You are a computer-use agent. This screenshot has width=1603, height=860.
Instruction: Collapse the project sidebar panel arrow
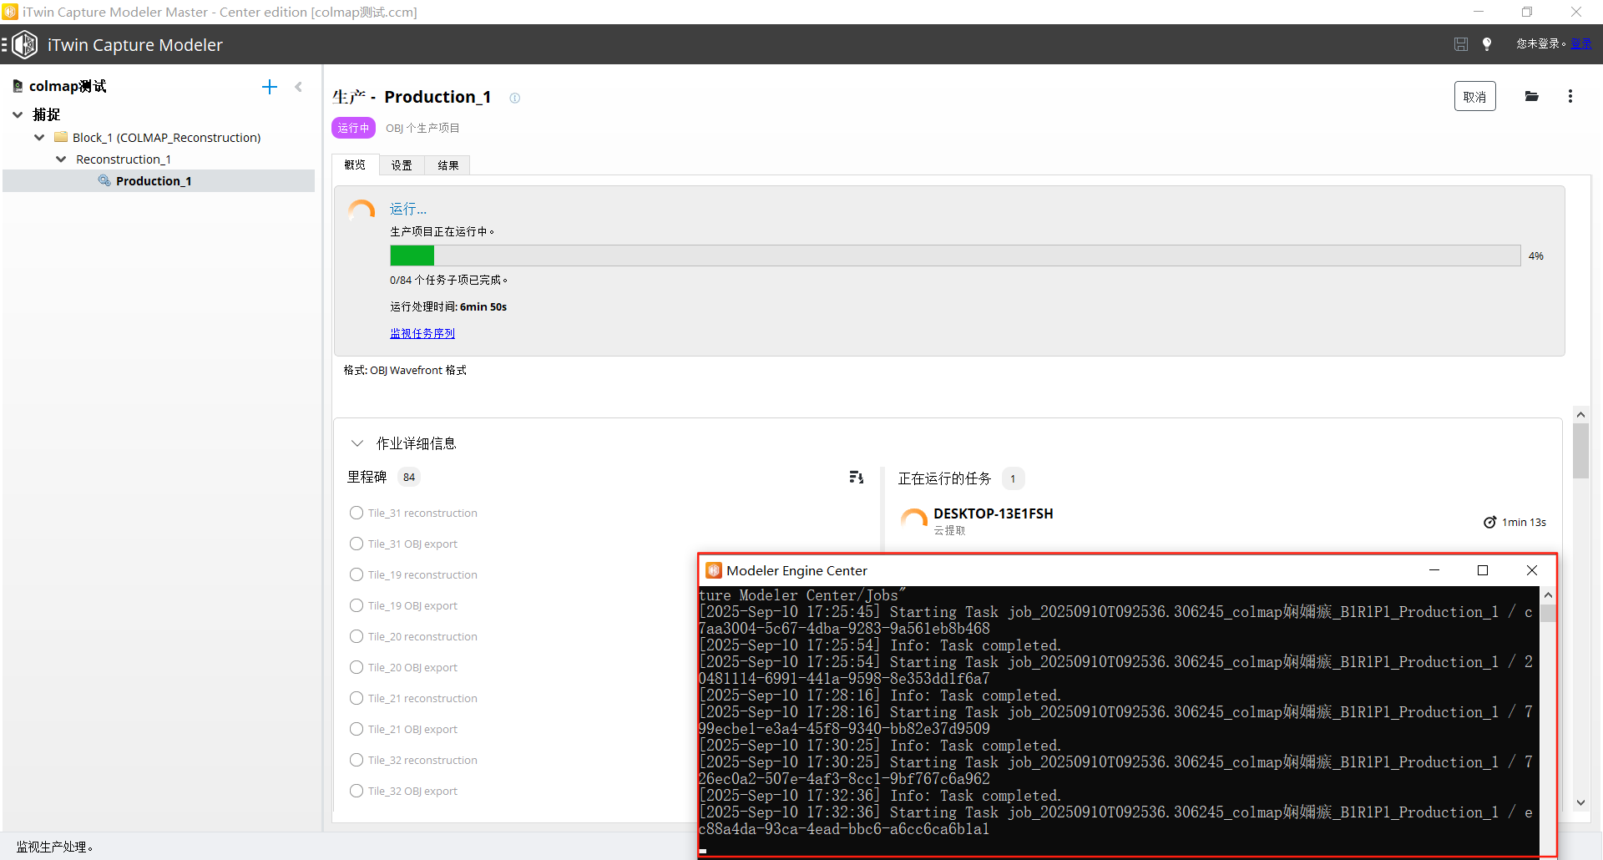[x=298, y=87]
